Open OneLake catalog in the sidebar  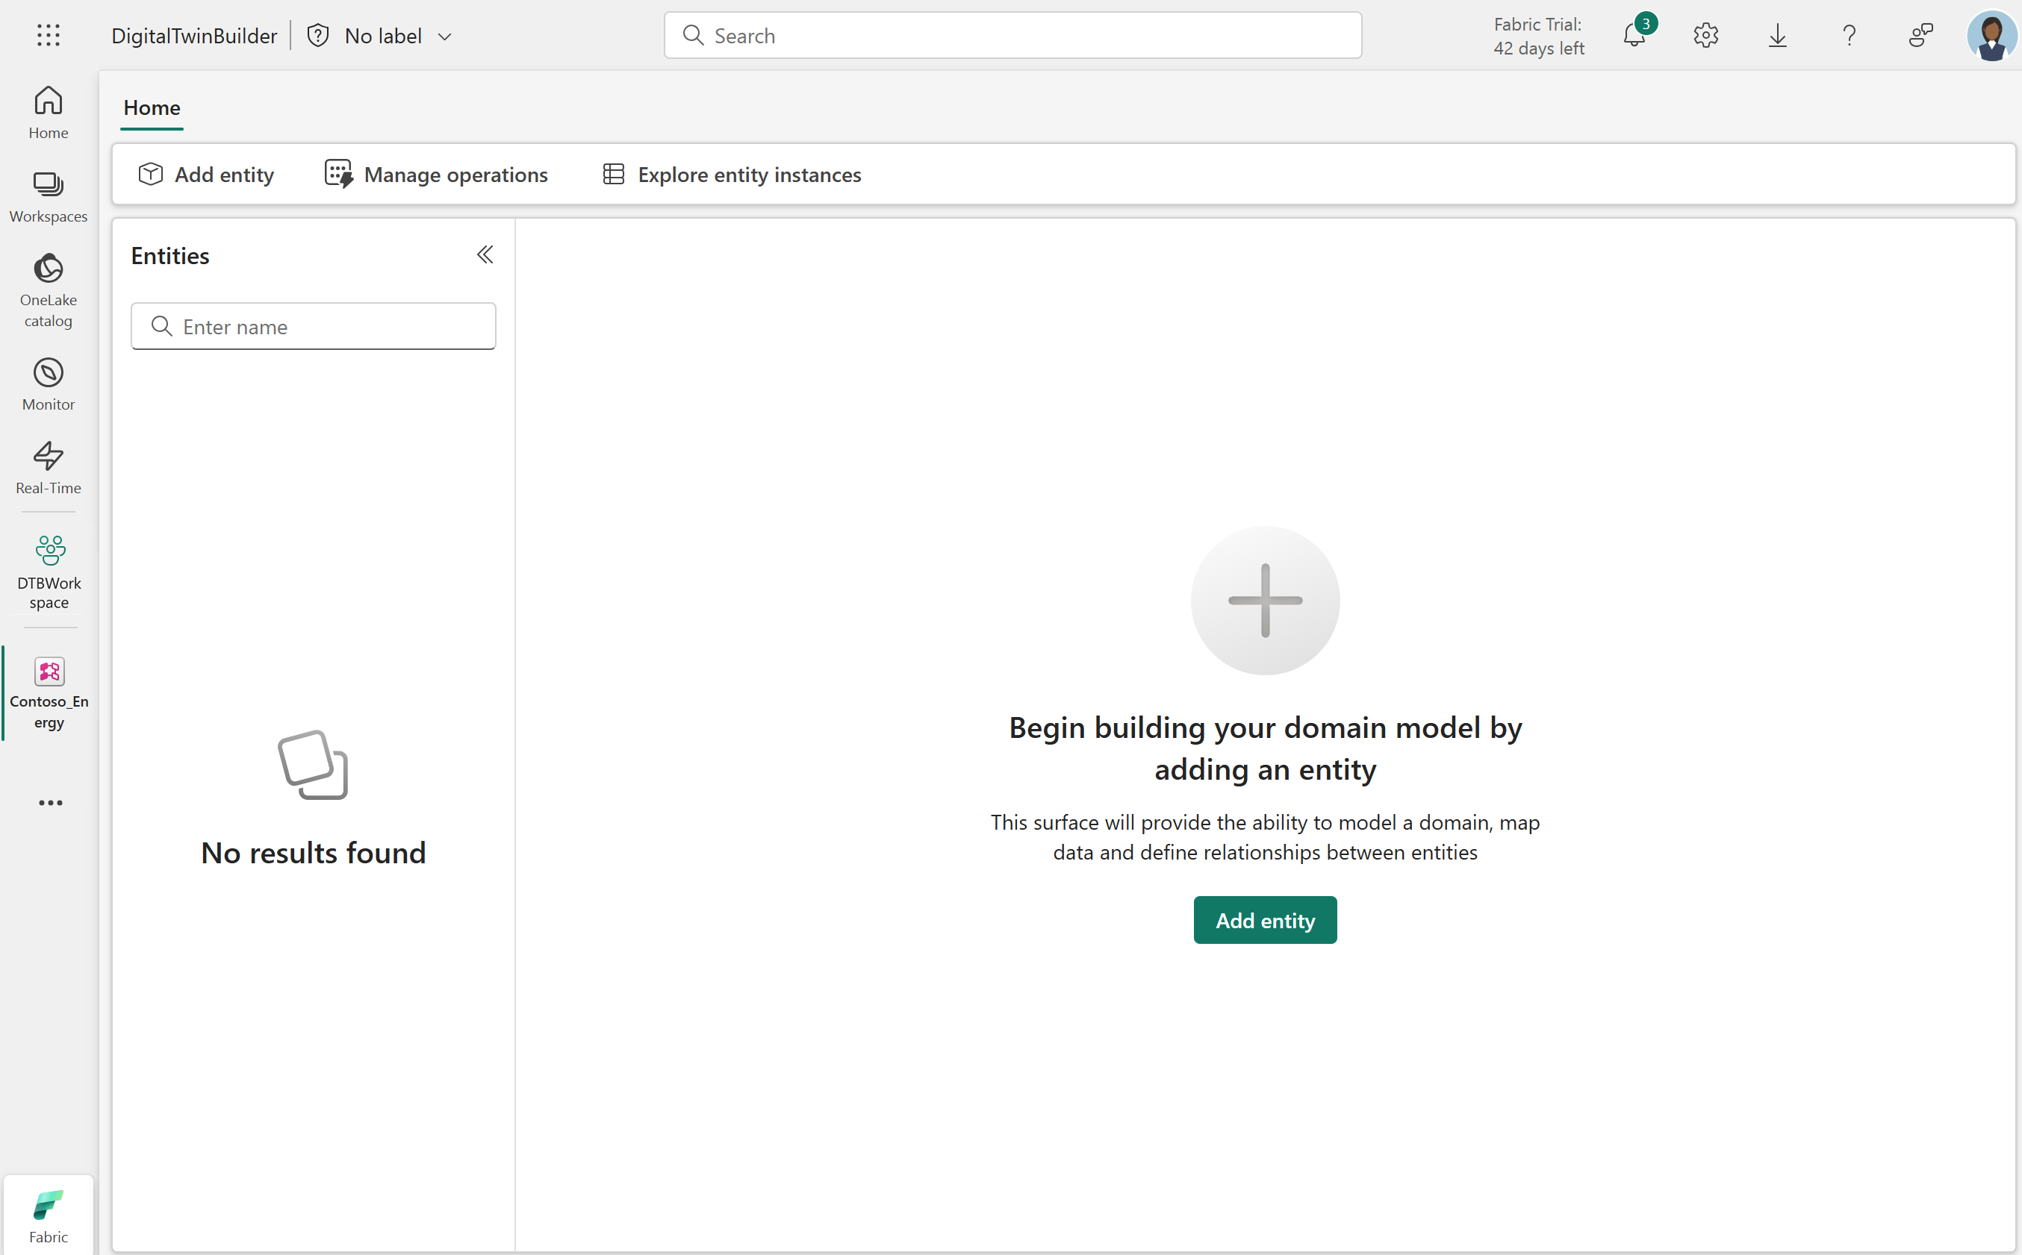click(49, 290)
